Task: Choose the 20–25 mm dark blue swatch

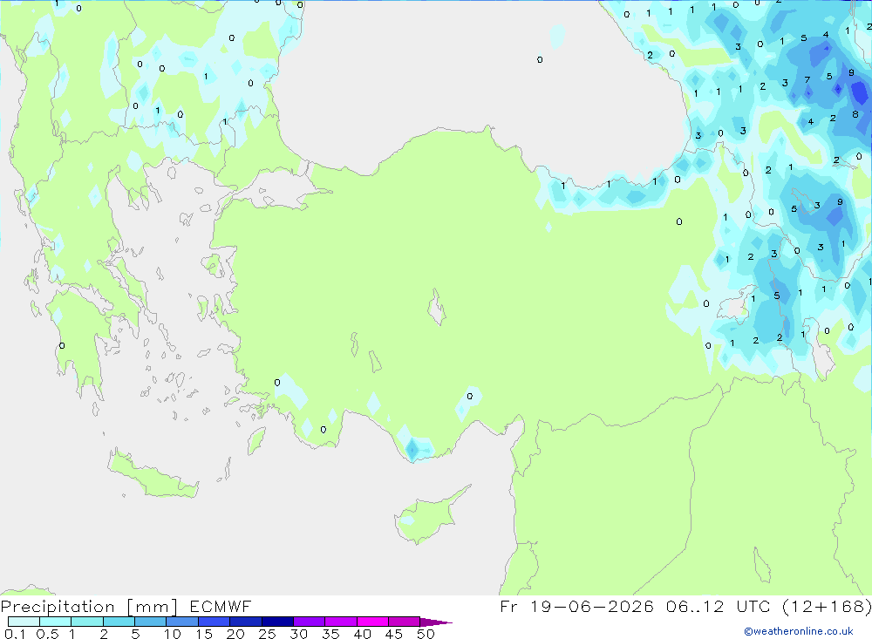Action: pyautogui.click(x=246, y=622)
